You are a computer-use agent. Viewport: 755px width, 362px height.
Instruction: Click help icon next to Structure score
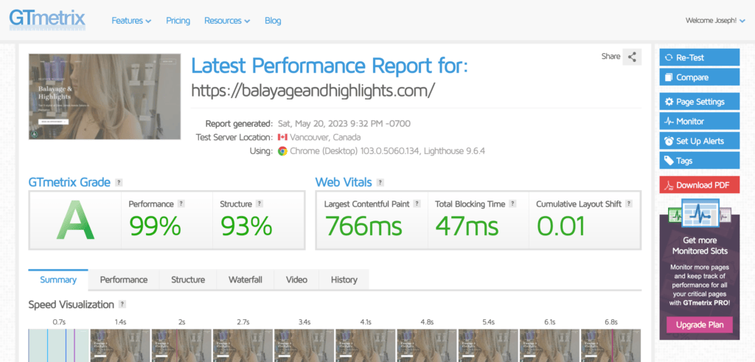pyautogui.click(x=260, y=203)
